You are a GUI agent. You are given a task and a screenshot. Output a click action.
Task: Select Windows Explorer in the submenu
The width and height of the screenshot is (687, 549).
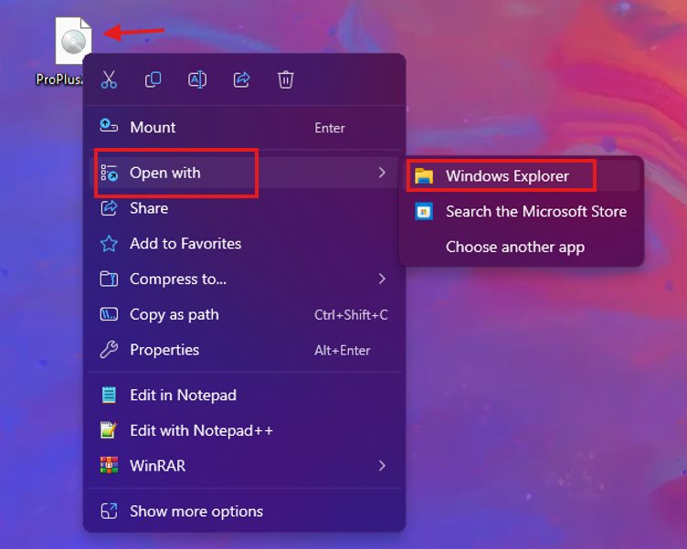[x=521, y=176]
